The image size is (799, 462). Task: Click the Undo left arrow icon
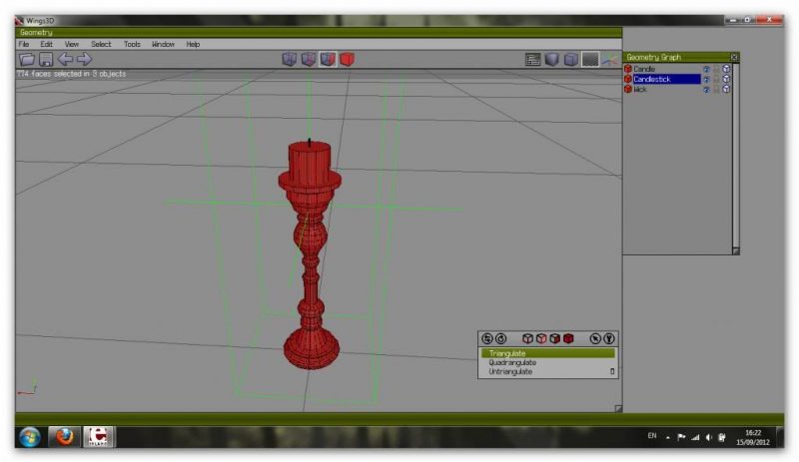pyautogui.click(x=65, y=60)
